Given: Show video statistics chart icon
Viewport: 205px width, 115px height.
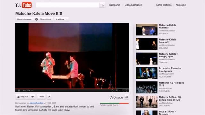Looking at the screenshot, I should click(x=127, y=97).
